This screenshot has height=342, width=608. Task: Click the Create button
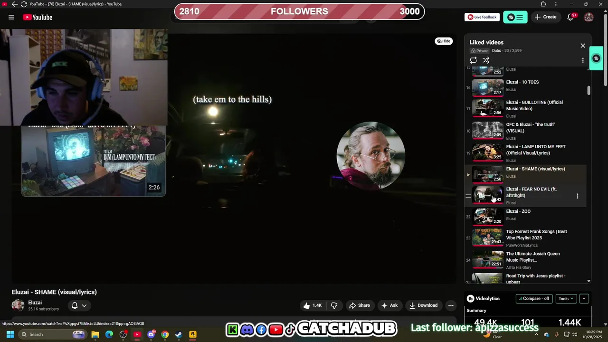pyautogui.click(x=545, y=17)
